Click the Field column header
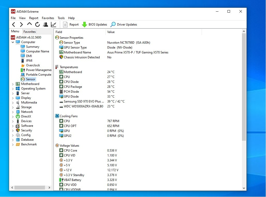 (80, 32)
